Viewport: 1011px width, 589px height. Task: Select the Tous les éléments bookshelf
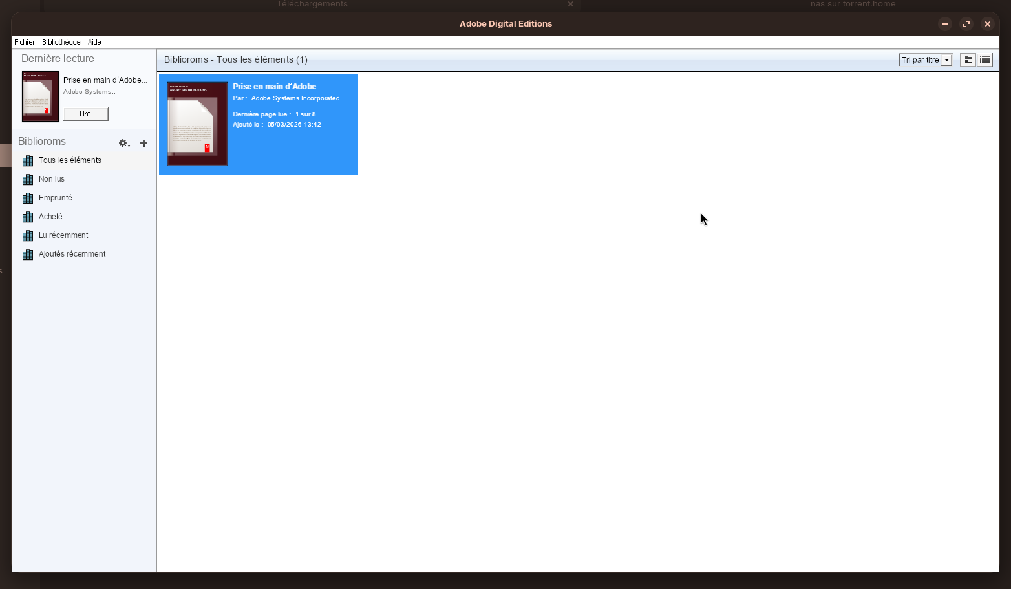tap(70, 160)
